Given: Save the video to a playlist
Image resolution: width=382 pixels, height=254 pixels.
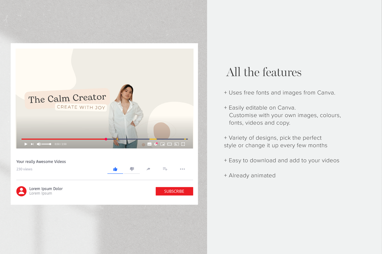Looking at the screenshot, I should click(x=165, y=169).
